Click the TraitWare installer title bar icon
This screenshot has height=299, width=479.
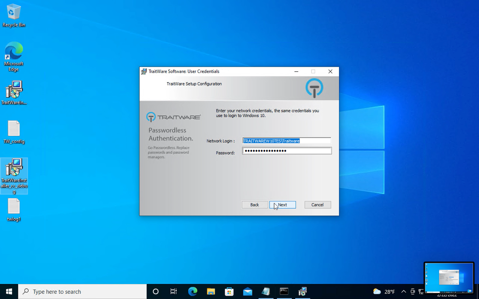(x=144, y=71)
